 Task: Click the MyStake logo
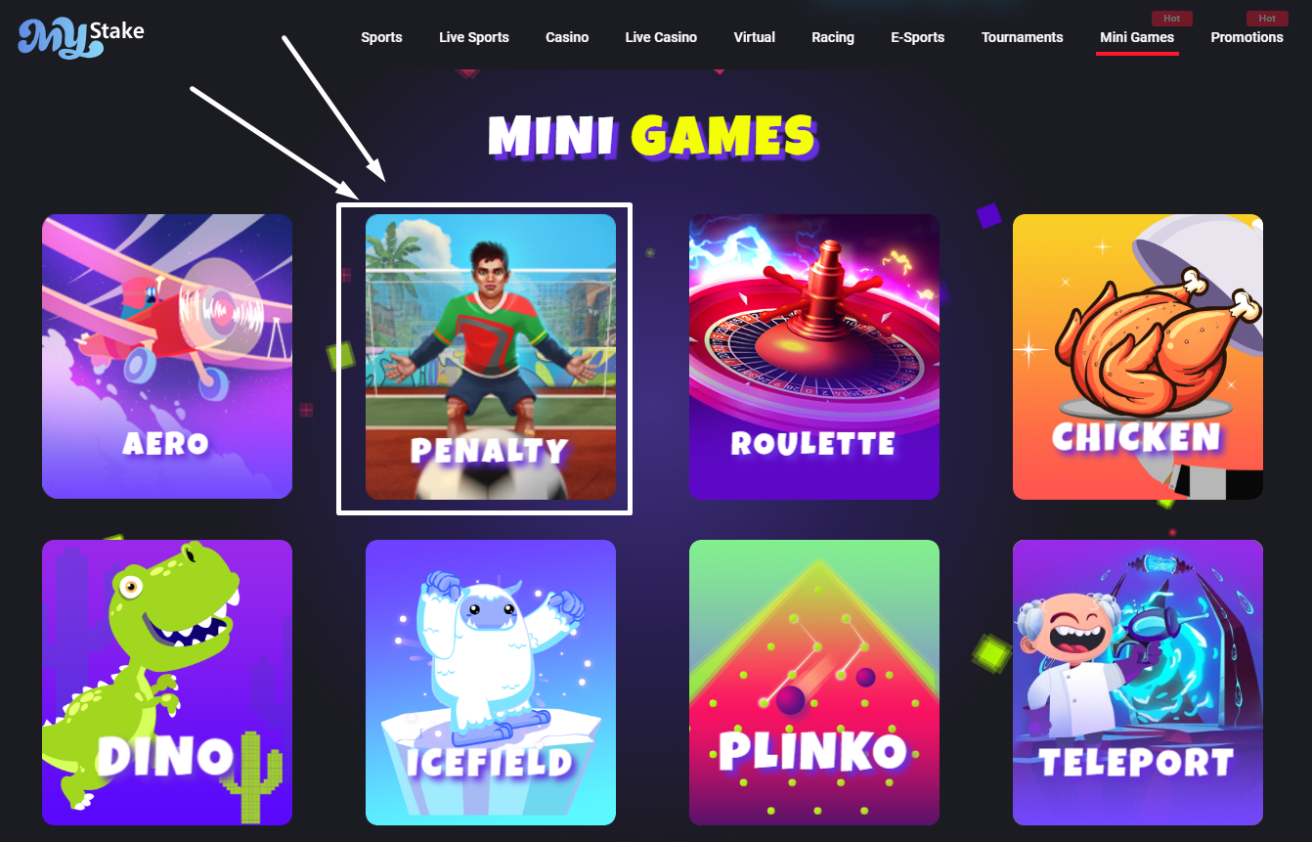(80, 37)
